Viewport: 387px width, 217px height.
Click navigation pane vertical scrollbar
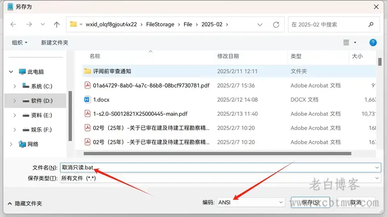point(70,116)
